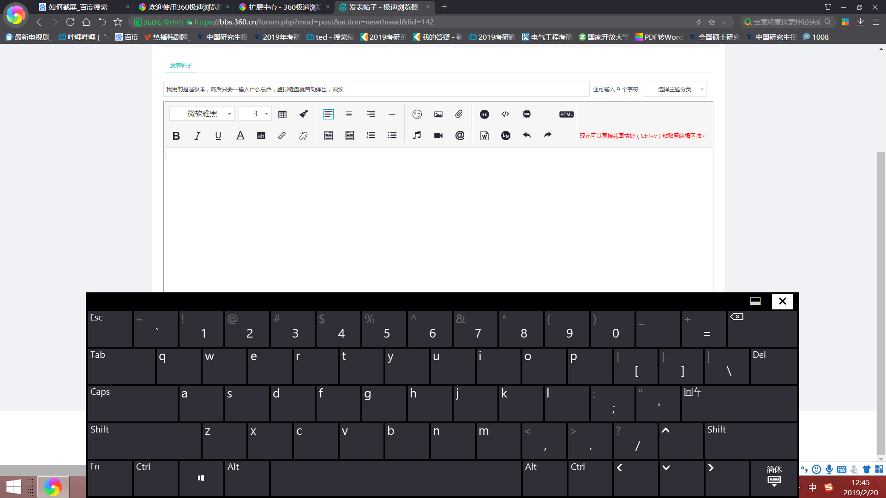Expand 选择主题分类 category dropdown
Screen dimensions: 886x498
point(674,89)
